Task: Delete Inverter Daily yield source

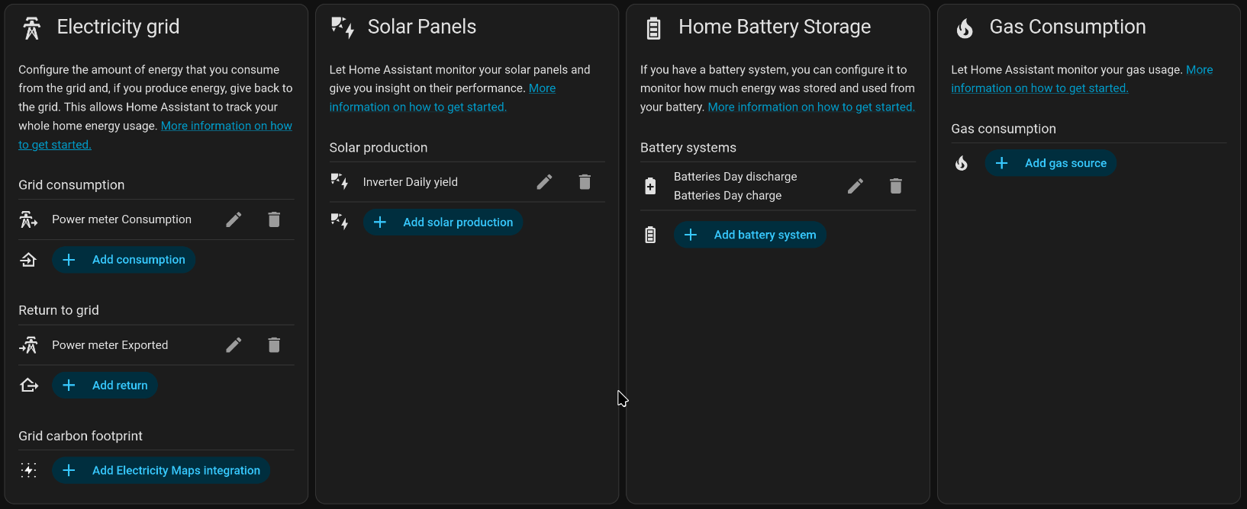Action: [585, 182]
